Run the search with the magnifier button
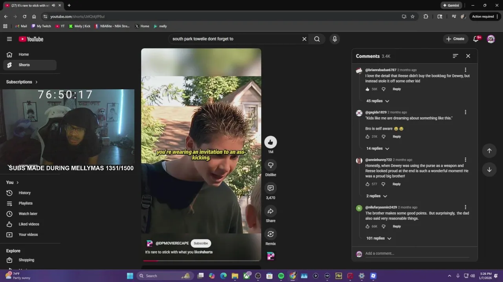 tap(317, 39)
